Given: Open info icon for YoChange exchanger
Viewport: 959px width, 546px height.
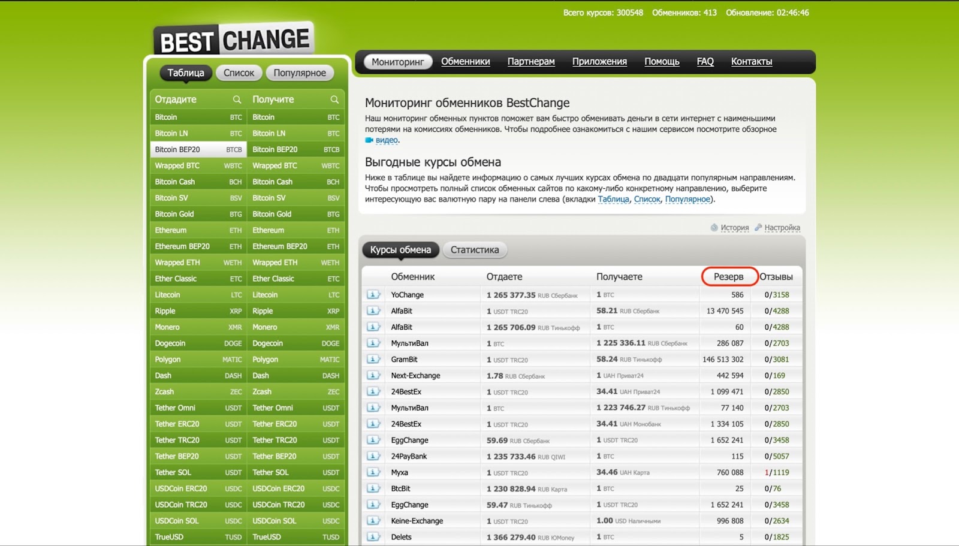Looking at the screenshot, I should 373,295.
